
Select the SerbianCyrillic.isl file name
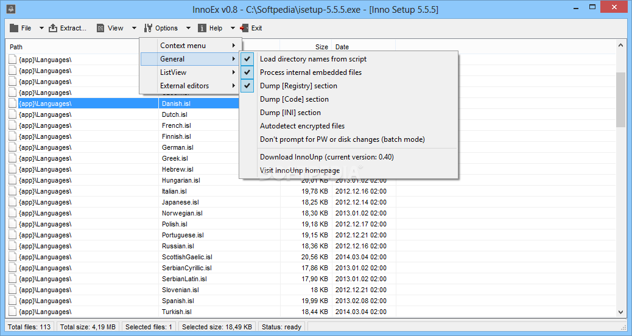pyautogui.click(x=187, y=268)
